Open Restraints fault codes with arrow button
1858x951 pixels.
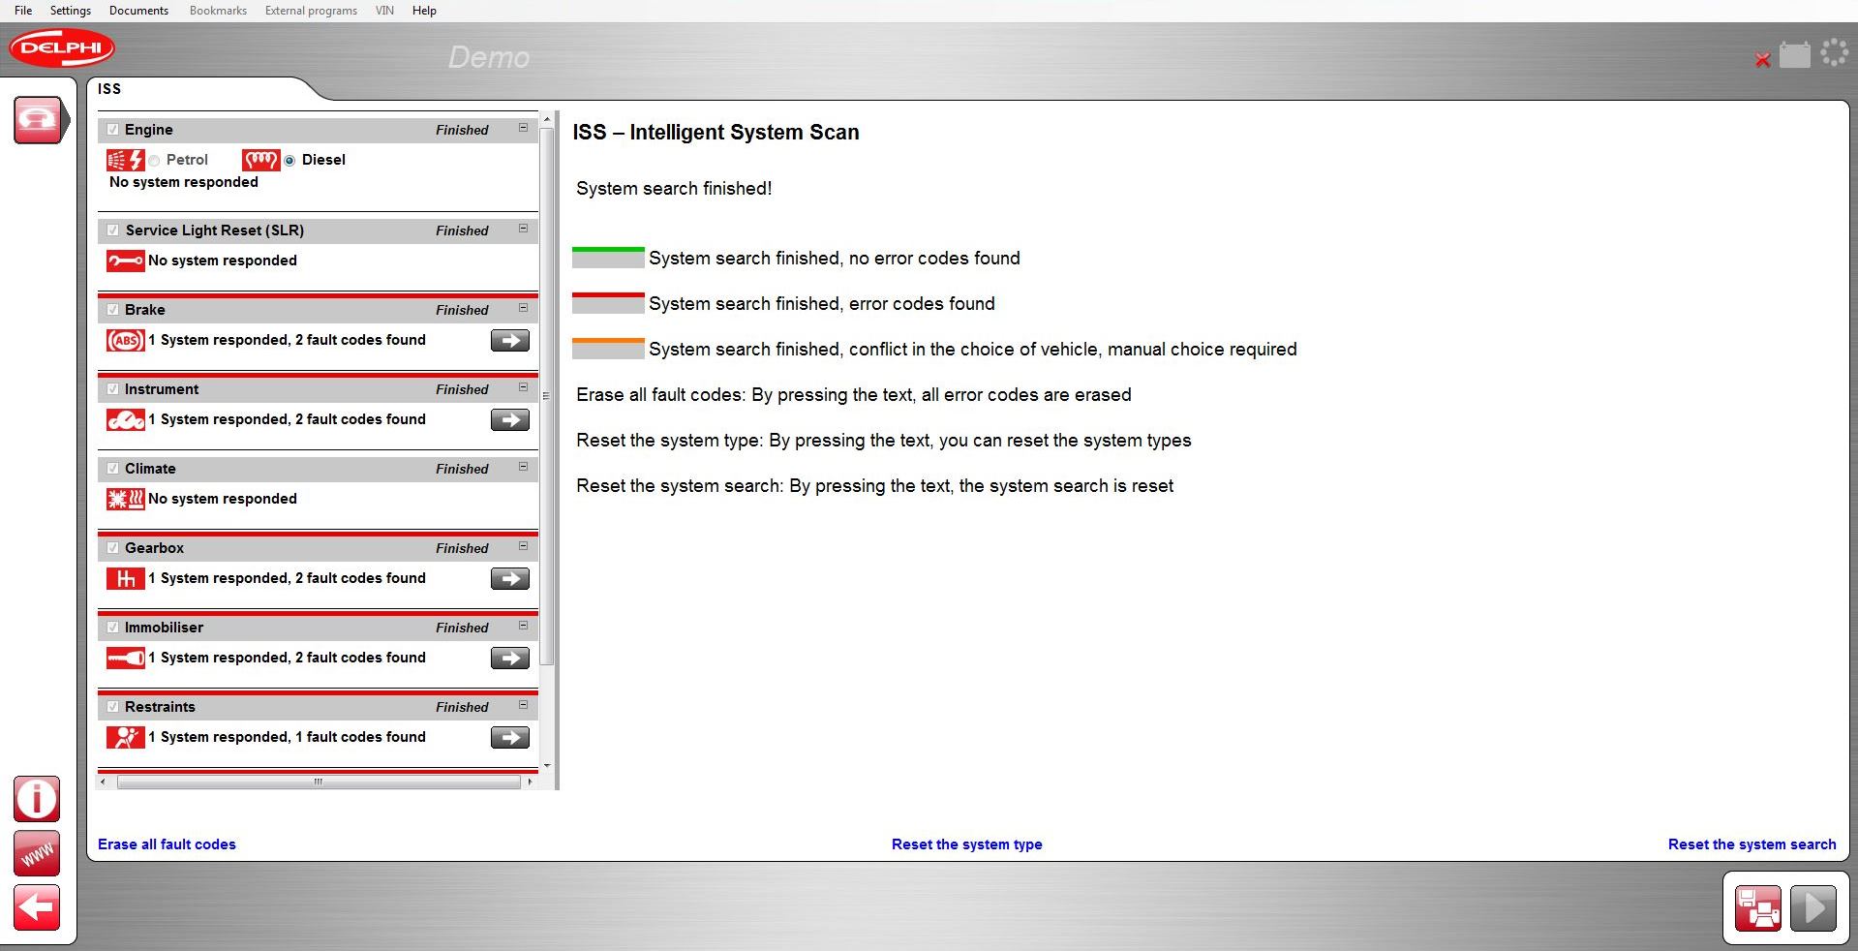509,738
